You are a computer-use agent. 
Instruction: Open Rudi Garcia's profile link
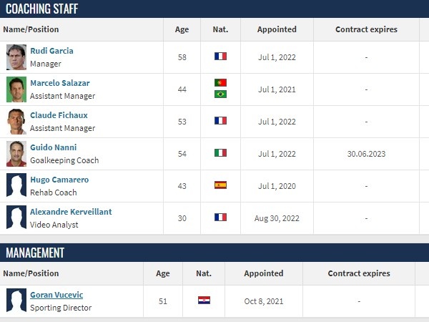coord(51,51)
